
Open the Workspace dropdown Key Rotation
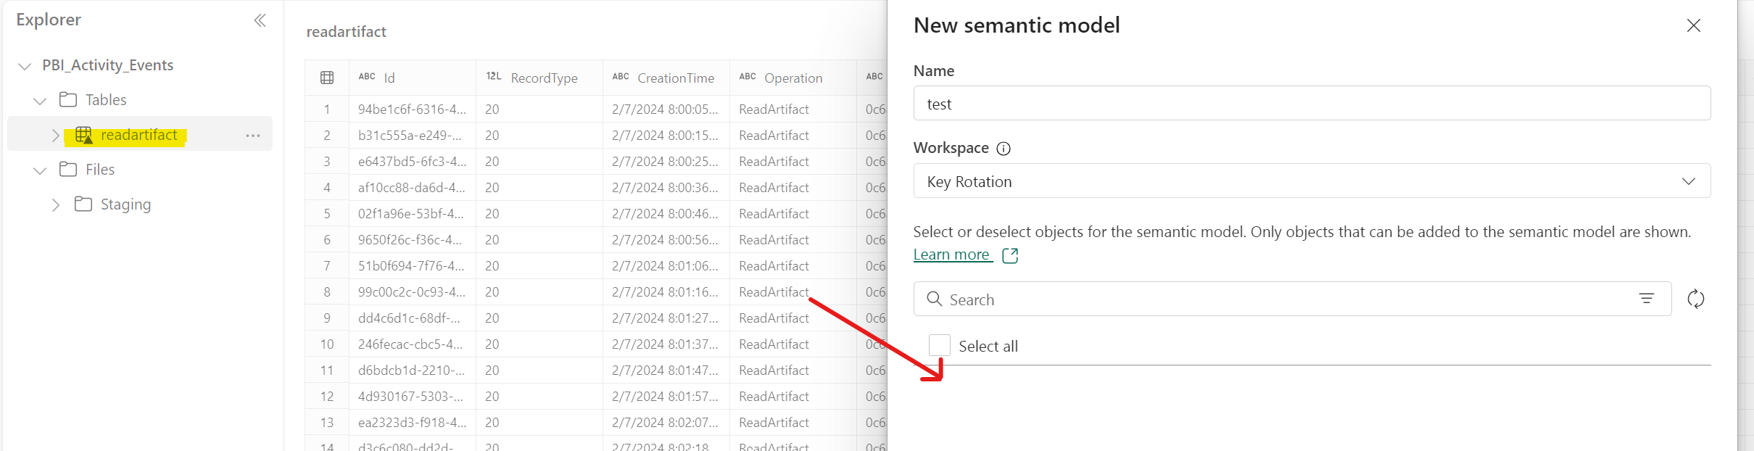1312,181
